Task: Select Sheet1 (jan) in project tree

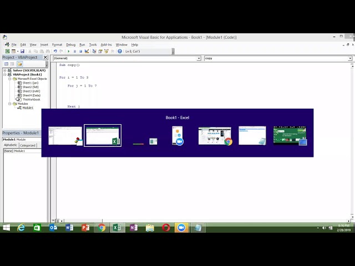Action: [x=31, y=83]
